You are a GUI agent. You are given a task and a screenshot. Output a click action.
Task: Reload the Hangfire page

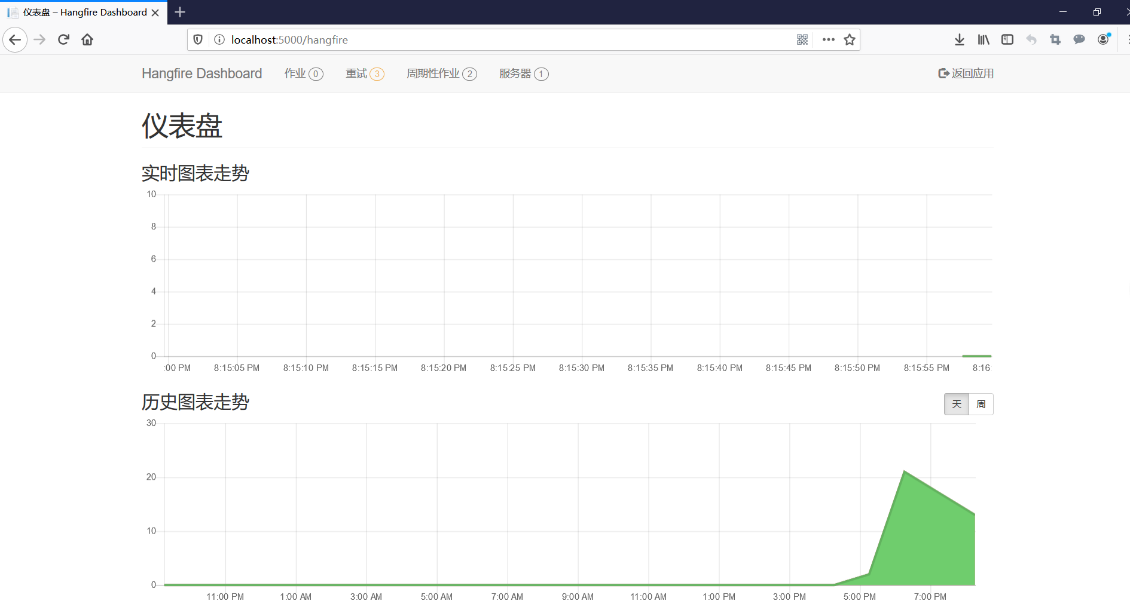click(63, 40)
